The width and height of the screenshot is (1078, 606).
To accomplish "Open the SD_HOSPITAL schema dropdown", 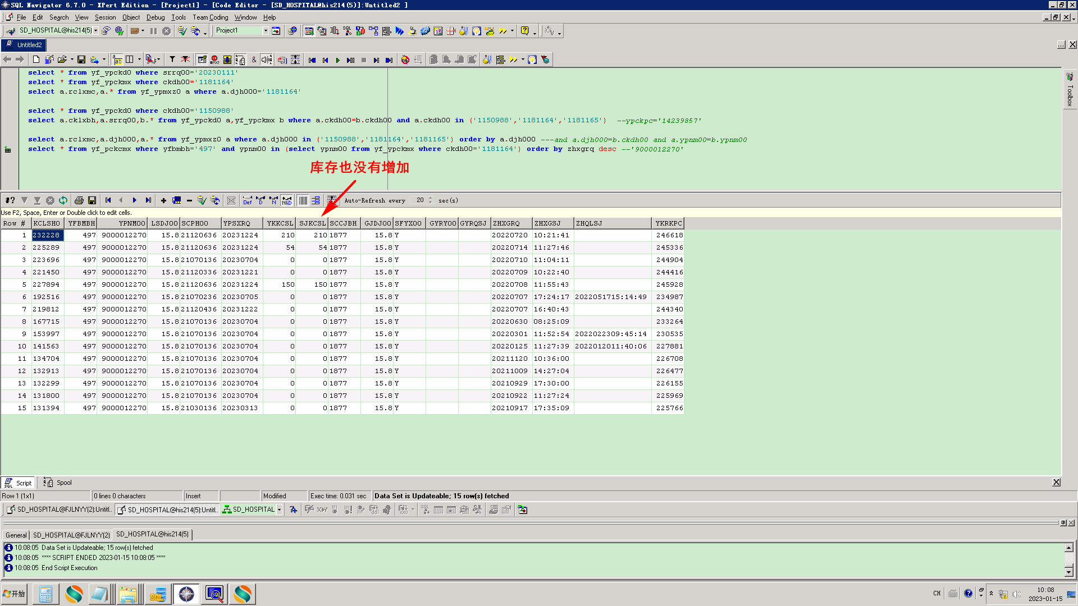I will coord(279,509).
